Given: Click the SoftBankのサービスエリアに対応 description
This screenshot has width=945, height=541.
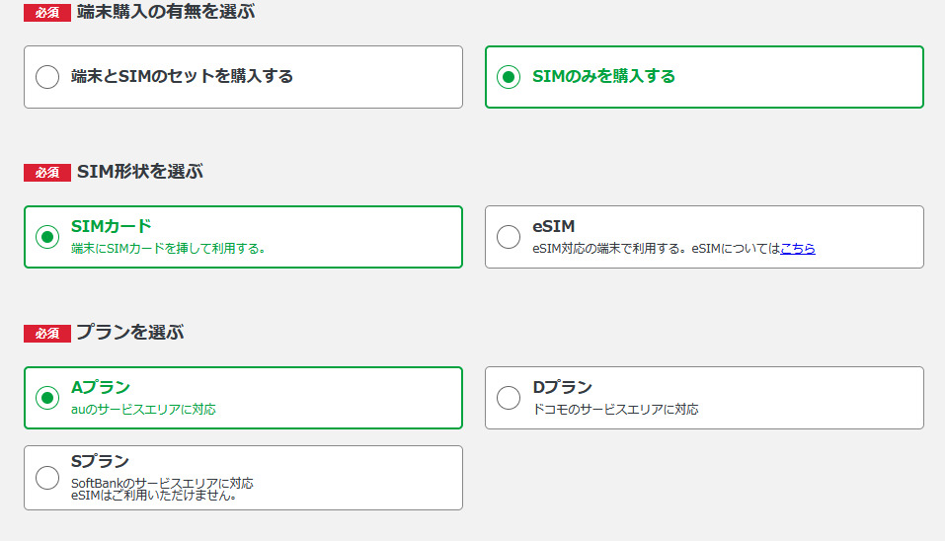Looking at the screenshot, I should pyautogui.click(x=162, y=483).
